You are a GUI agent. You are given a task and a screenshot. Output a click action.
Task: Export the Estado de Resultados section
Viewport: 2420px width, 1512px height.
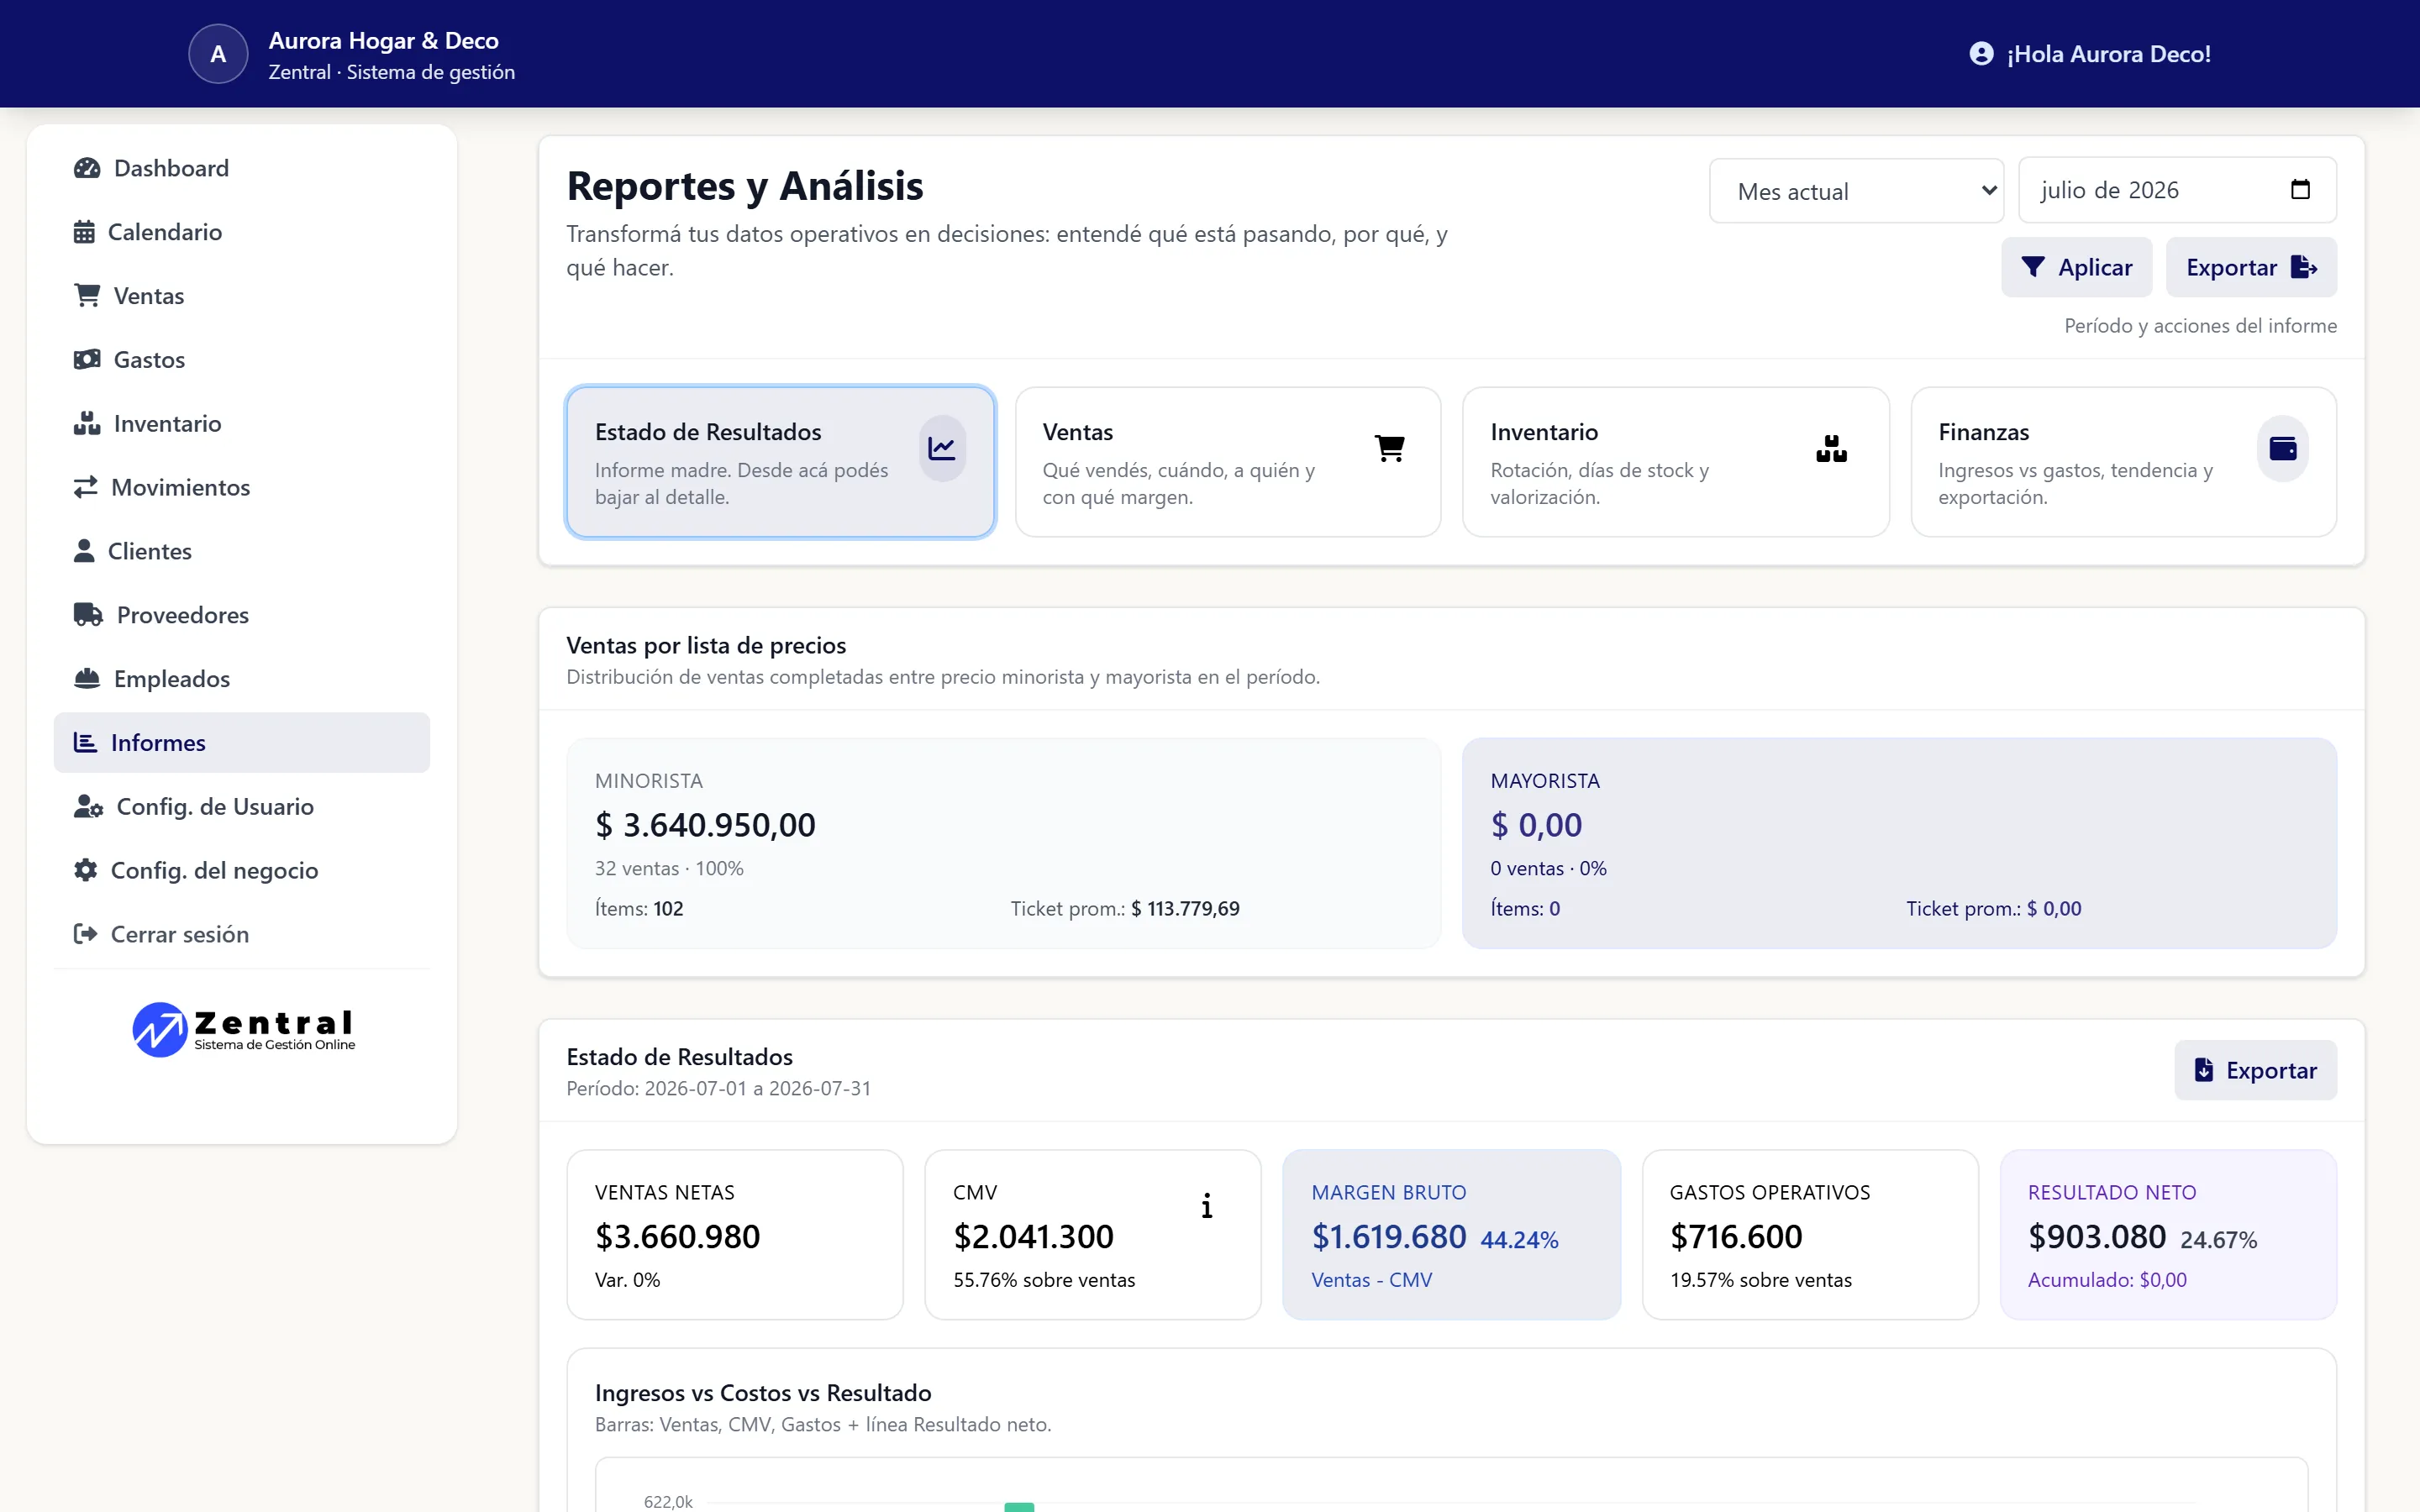2255,1070
